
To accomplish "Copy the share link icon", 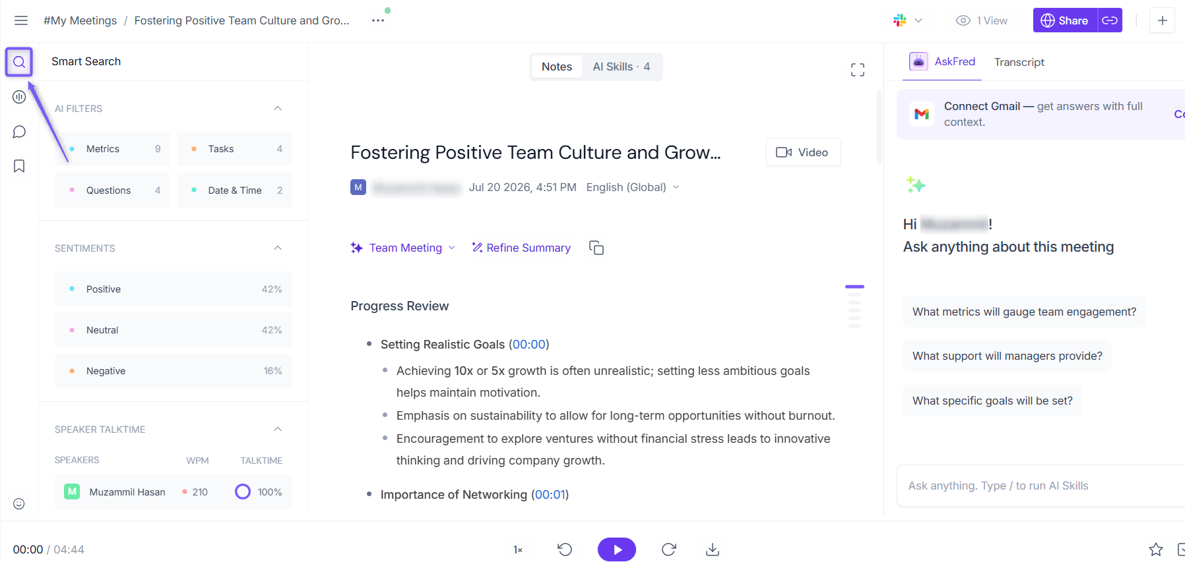I will point(1110,20).
